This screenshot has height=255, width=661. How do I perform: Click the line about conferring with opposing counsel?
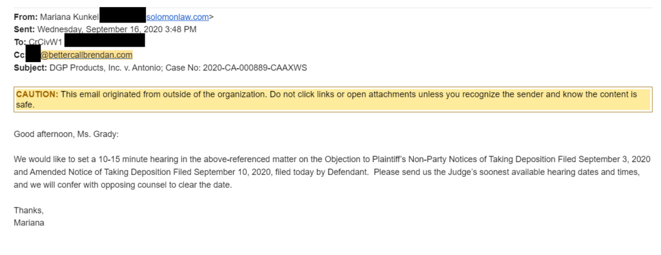(123, 185)
